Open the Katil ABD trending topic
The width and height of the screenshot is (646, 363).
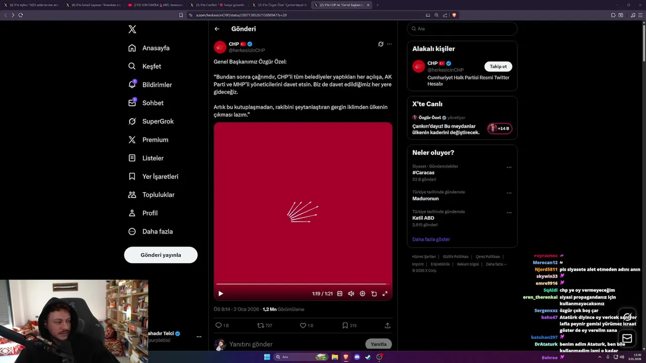423,218
